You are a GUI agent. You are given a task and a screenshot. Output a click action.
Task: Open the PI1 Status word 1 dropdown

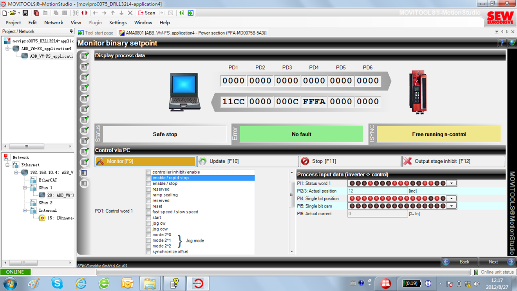452,183
